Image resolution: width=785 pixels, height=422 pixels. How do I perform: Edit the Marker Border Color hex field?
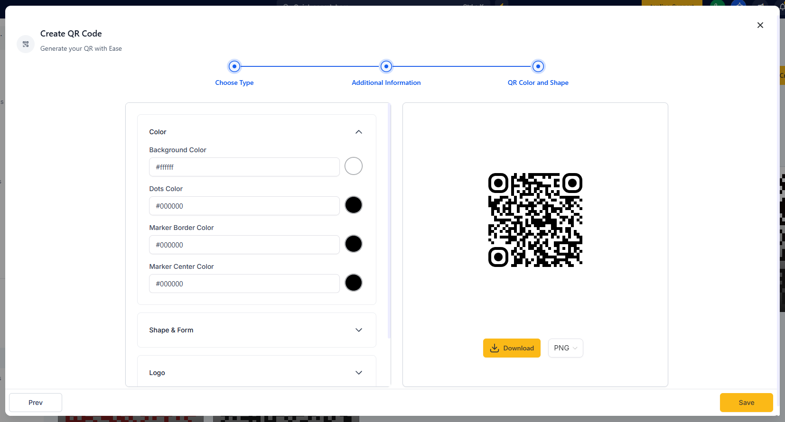pos(244,245)
